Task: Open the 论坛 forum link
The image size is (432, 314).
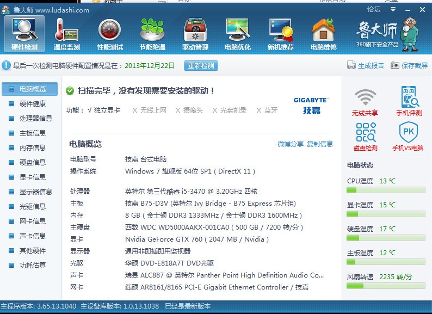Action: pyautogui.click(x=374, y=9)
